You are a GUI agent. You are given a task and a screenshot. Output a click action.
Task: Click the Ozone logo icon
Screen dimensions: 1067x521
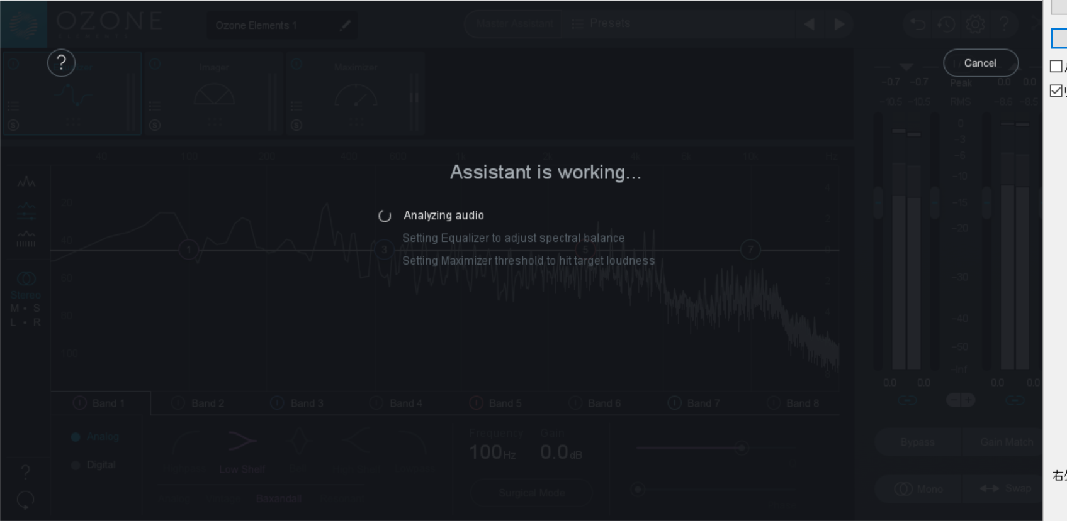[x=23, y=24]
